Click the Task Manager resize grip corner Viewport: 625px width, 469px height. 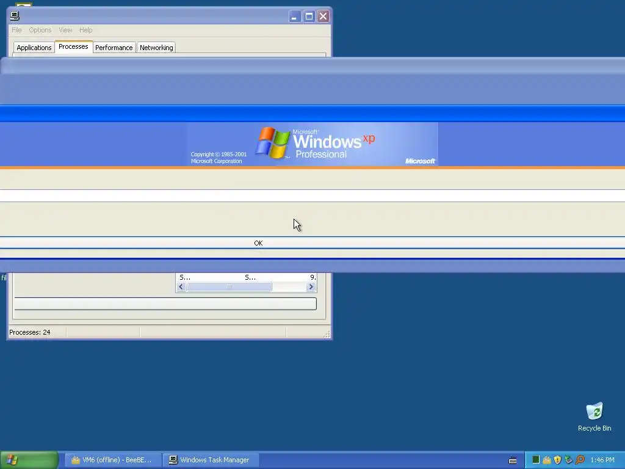pos(327,334)
